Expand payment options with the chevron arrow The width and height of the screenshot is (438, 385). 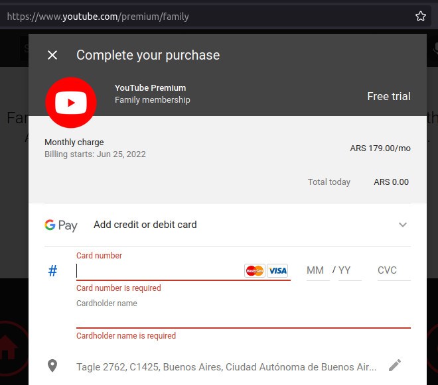pos(402,225)
